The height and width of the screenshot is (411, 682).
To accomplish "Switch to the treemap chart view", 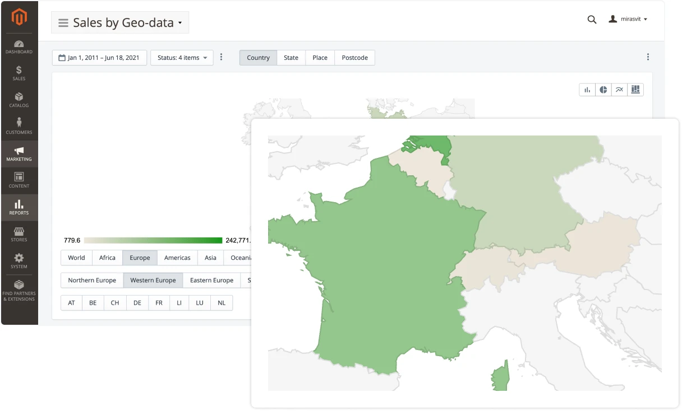I will tap(635, 89).
